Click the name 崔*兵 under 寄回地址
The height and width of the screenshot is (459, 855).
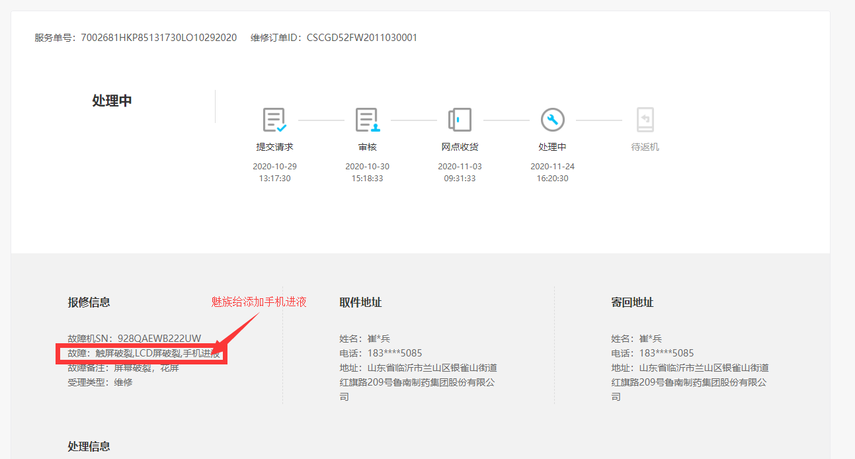pyautogui.click(x=651, y=339)
